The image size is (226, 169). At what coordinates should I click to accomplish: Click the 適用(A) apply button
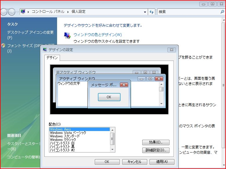162,162
